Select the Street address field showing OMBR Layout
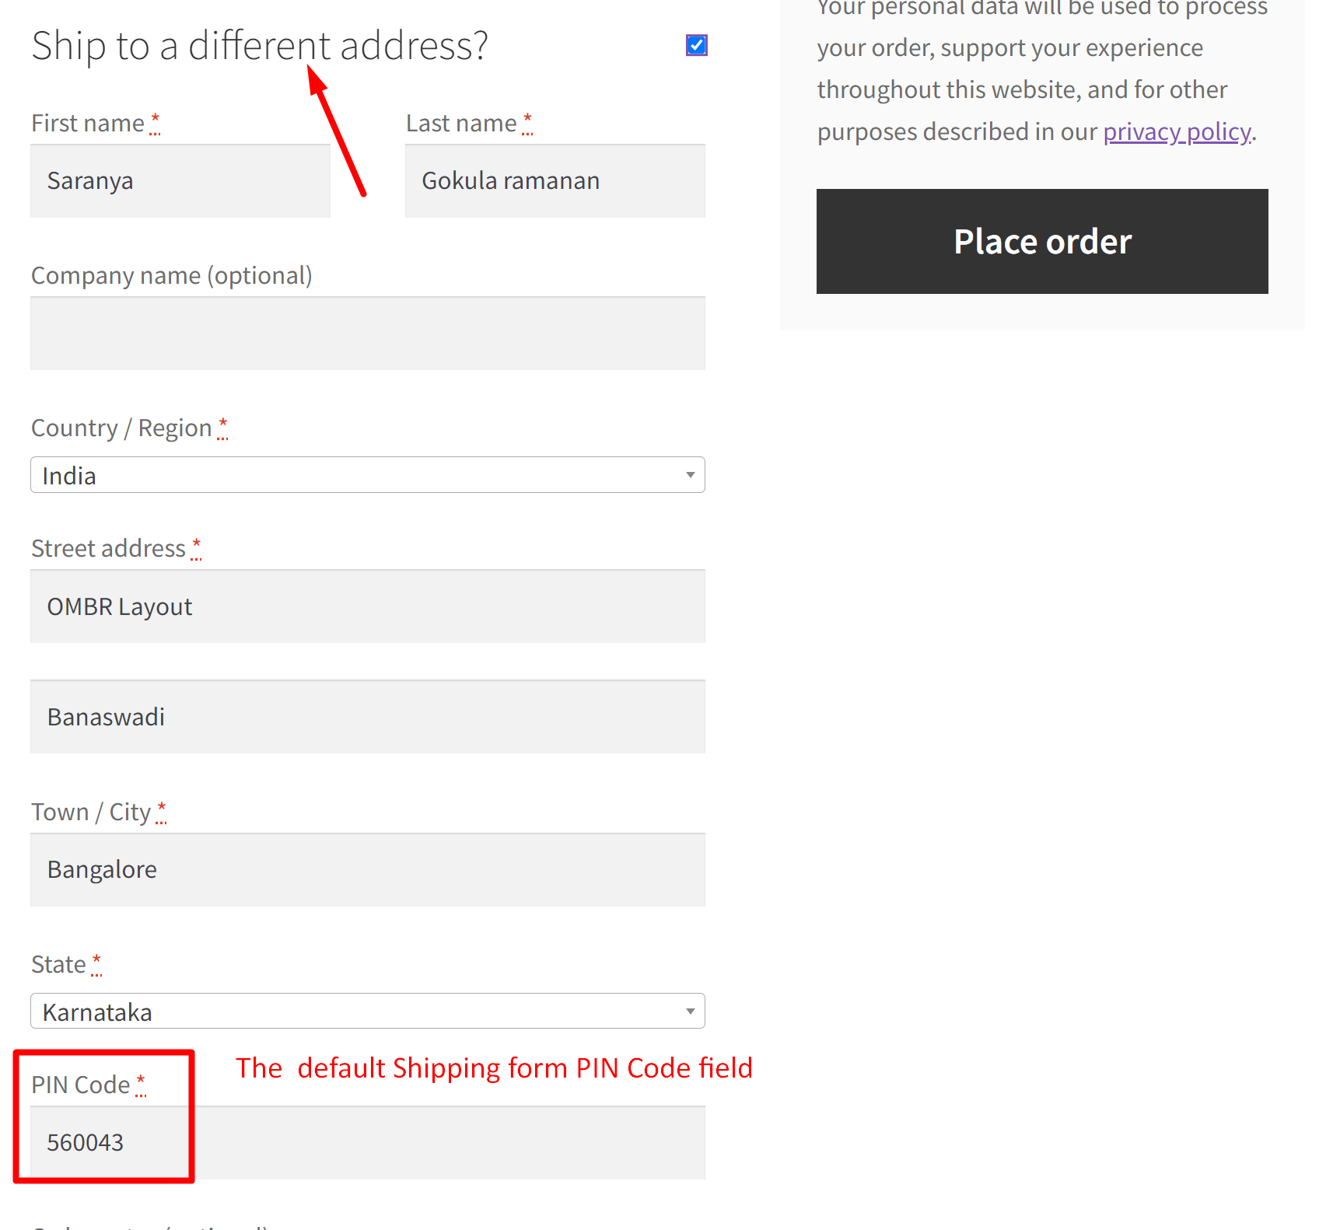This screenshot has width=1340, height=1230. coord(367,606)
